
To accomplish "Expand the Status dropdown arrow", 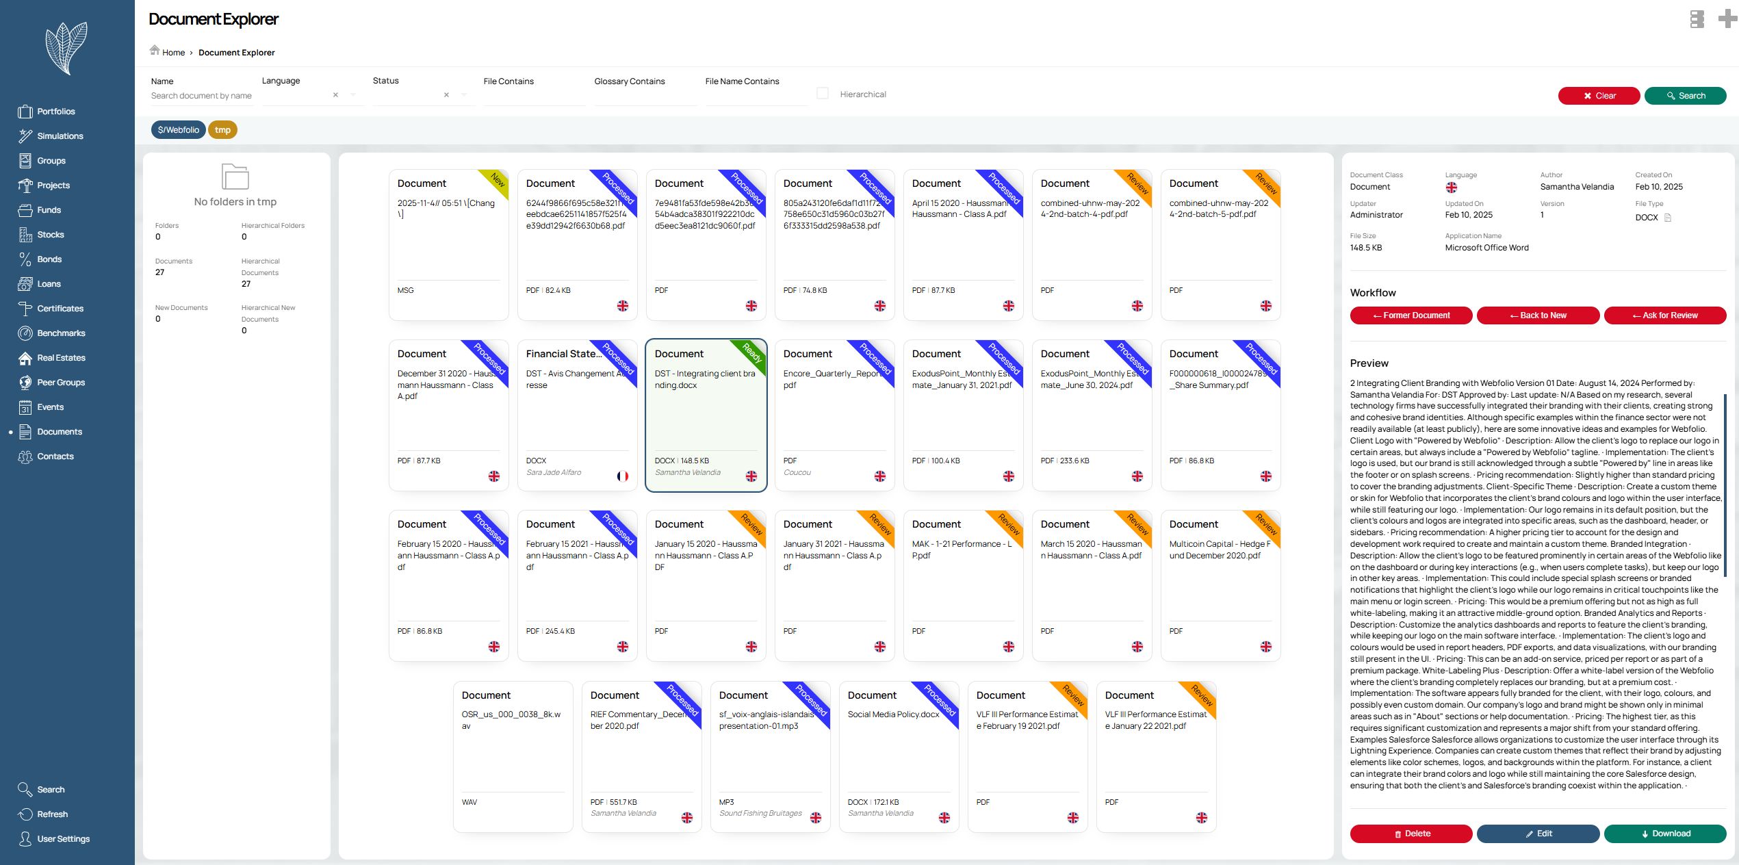I will point(464,95).
